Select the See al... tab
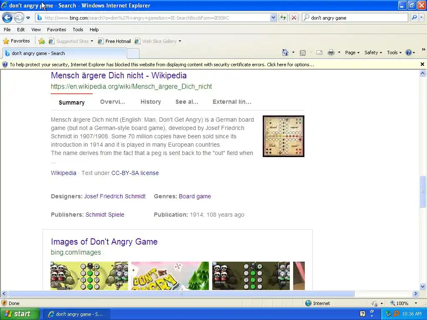The width and height of the screenshot is (427, 320). point(187,102)
